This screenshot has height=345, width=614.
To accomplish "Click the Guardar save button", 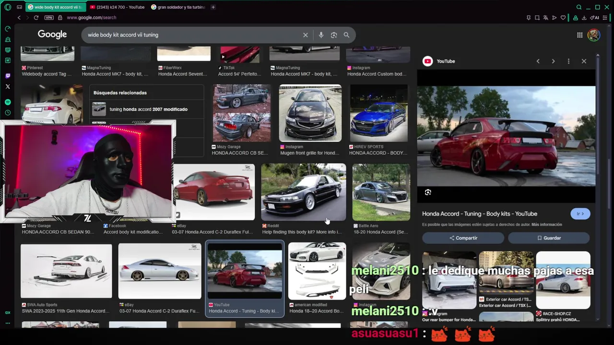I will point(549,238).
